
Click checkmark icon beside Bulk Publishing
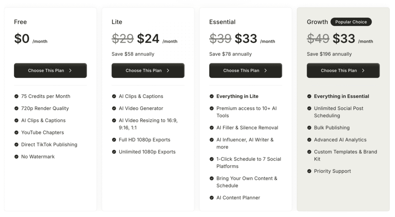(309, 128)
